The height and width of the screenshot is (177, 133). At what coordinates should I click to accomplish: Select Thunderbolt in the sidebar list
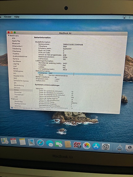19,95
